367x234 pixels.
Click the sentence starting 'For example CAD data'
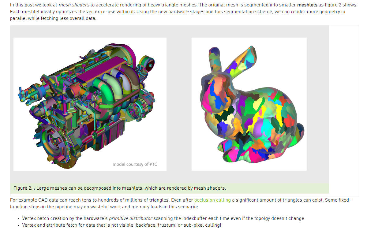point(90,200)
